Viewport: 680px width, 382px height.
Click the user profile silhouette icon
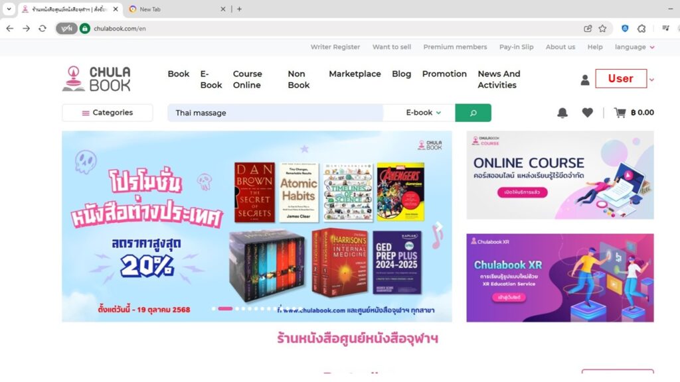(x=585, y=80)
